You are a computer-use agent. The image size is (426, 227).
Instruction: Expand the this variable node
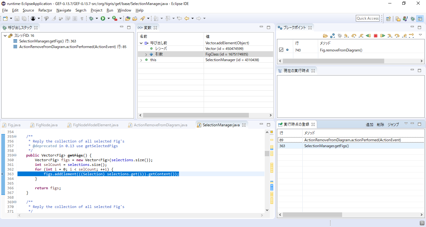coord(141,60)
